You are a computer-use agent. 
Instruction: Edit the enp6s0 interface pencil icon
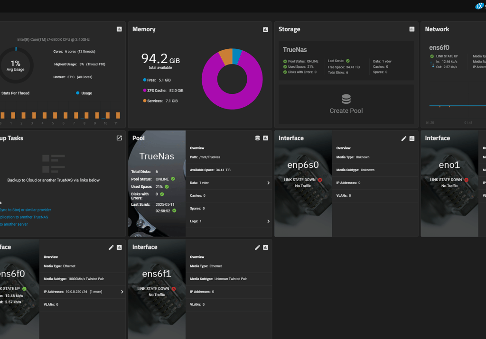(404, 138)
